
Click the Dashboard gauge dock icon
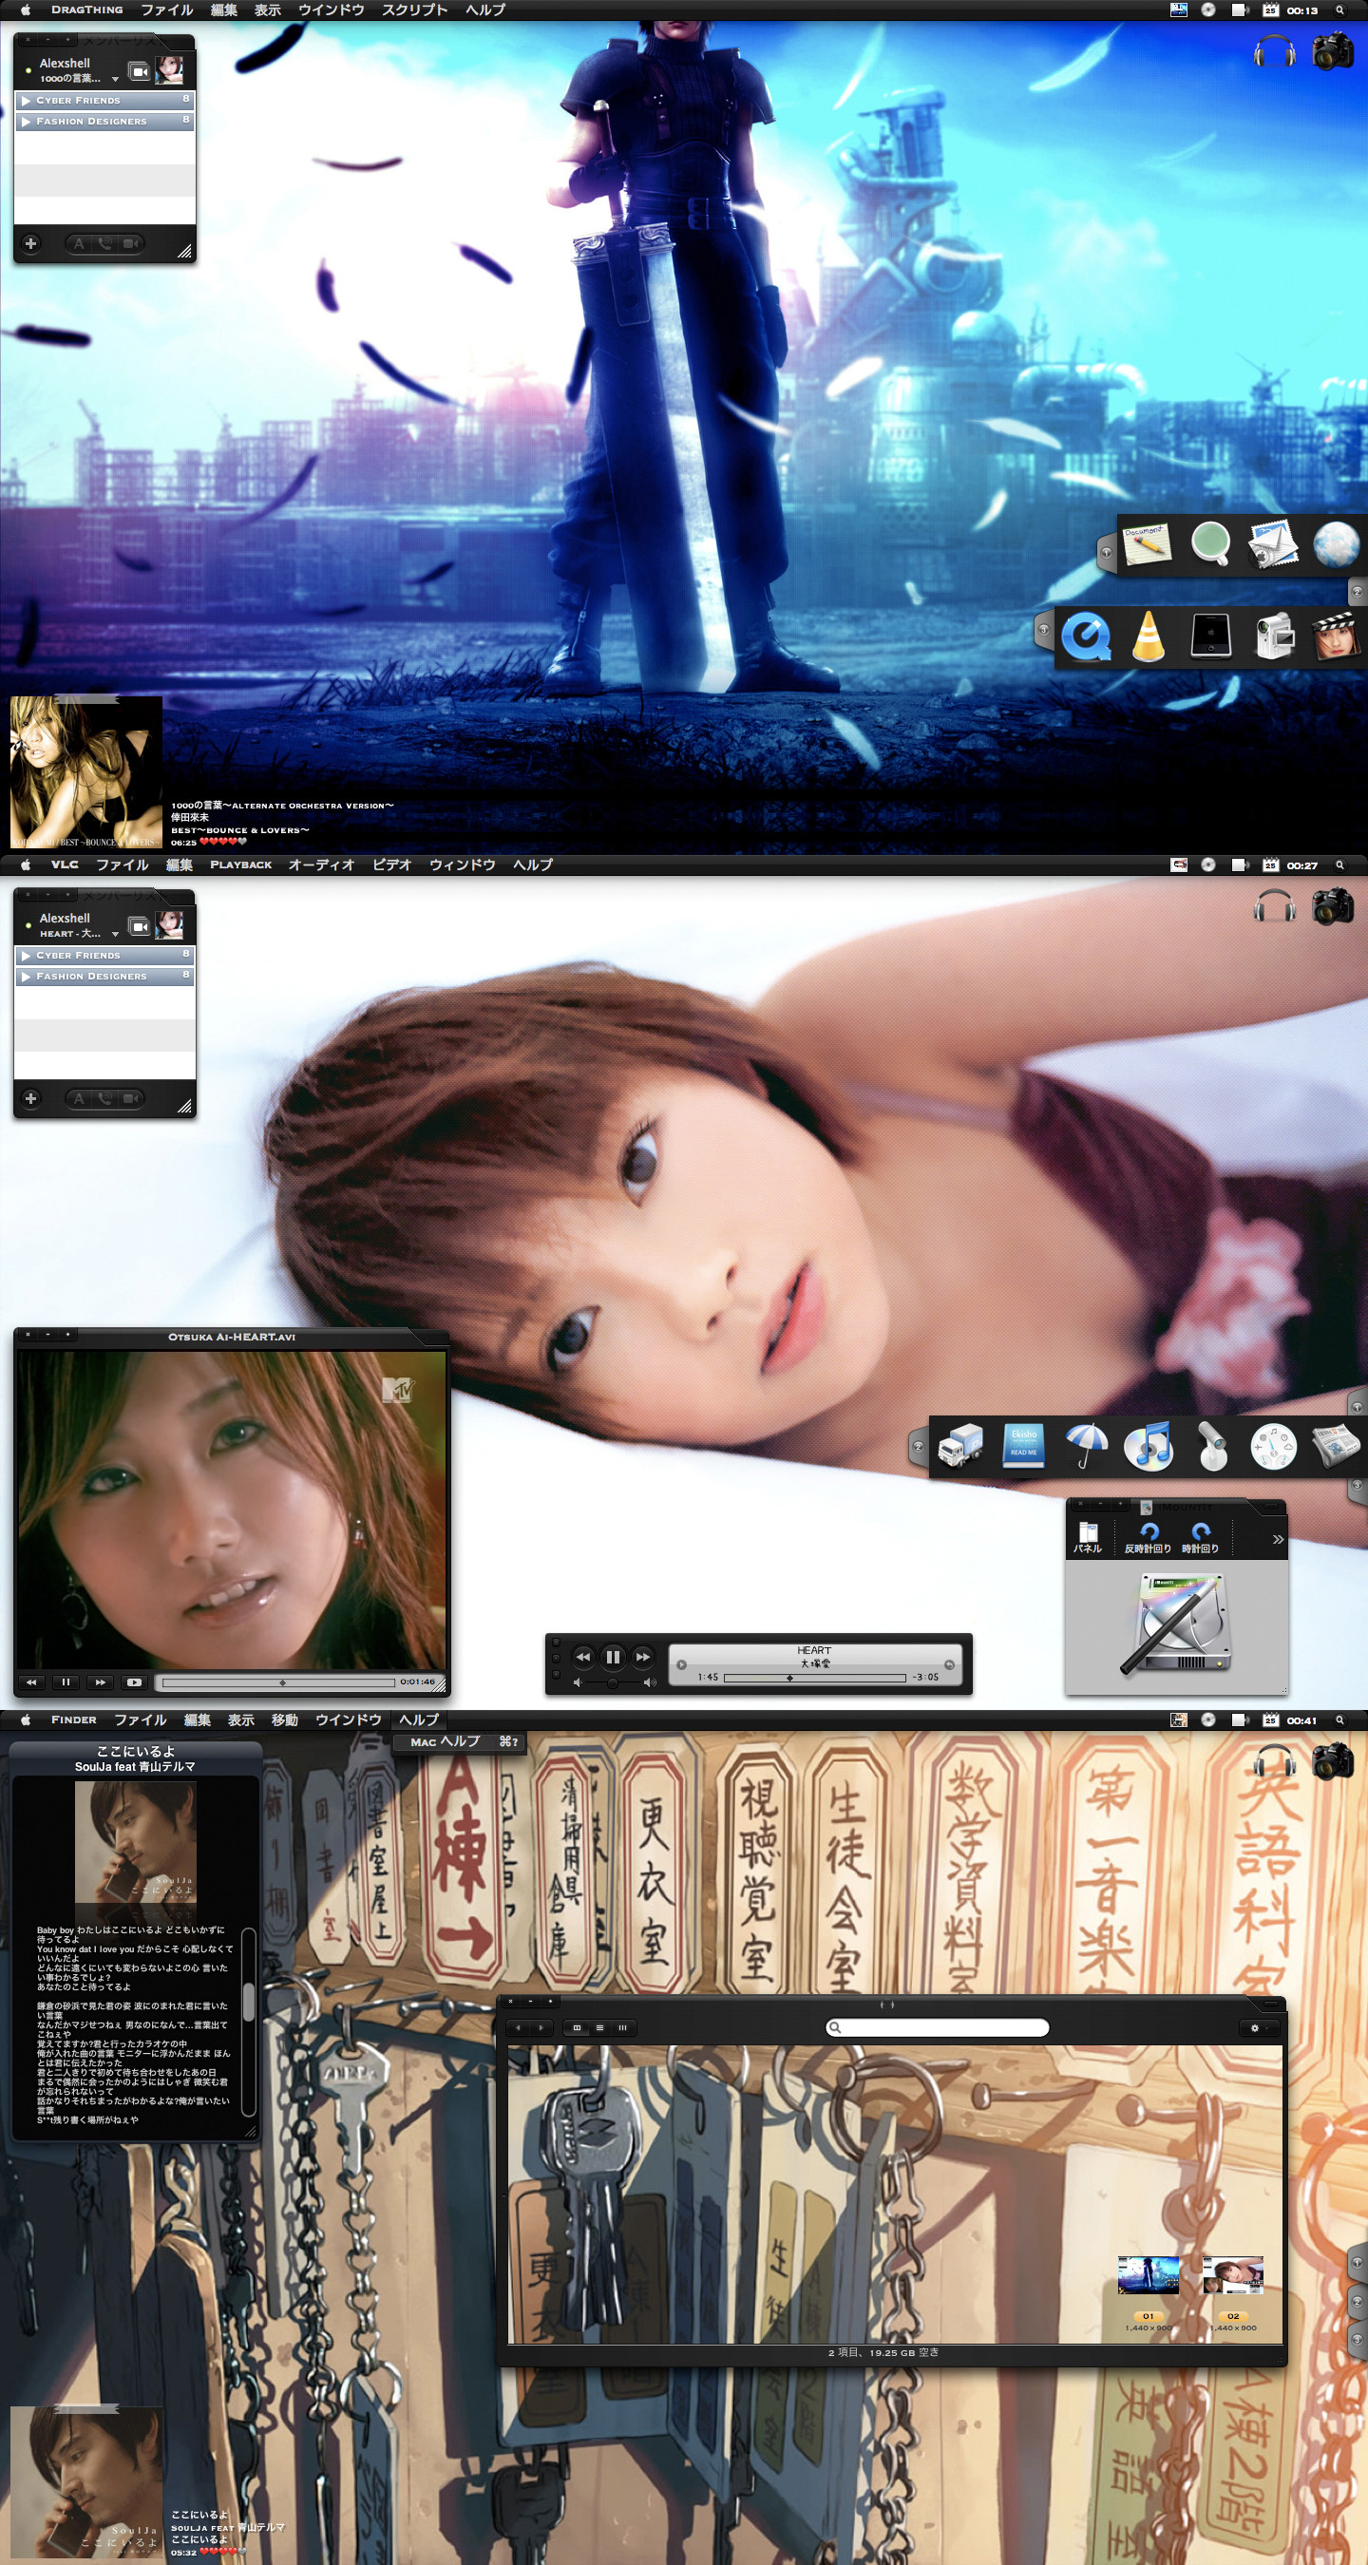point(1273,1447)
